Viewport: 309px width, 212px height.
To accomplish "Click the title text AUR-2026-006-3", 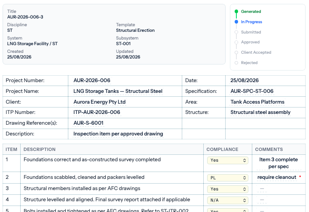I will (x=25, y=17).
